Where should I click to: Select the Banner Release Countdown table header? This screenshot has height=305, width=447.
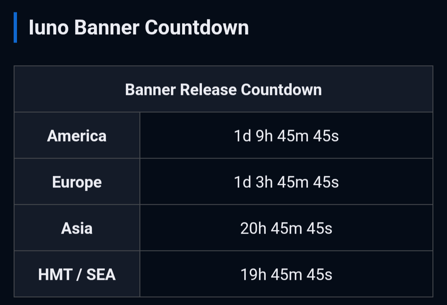(x=223, y=89)
